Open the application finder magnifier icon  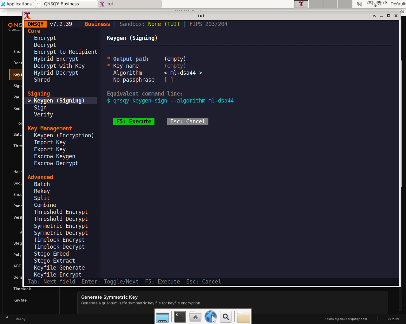[226, 317]
